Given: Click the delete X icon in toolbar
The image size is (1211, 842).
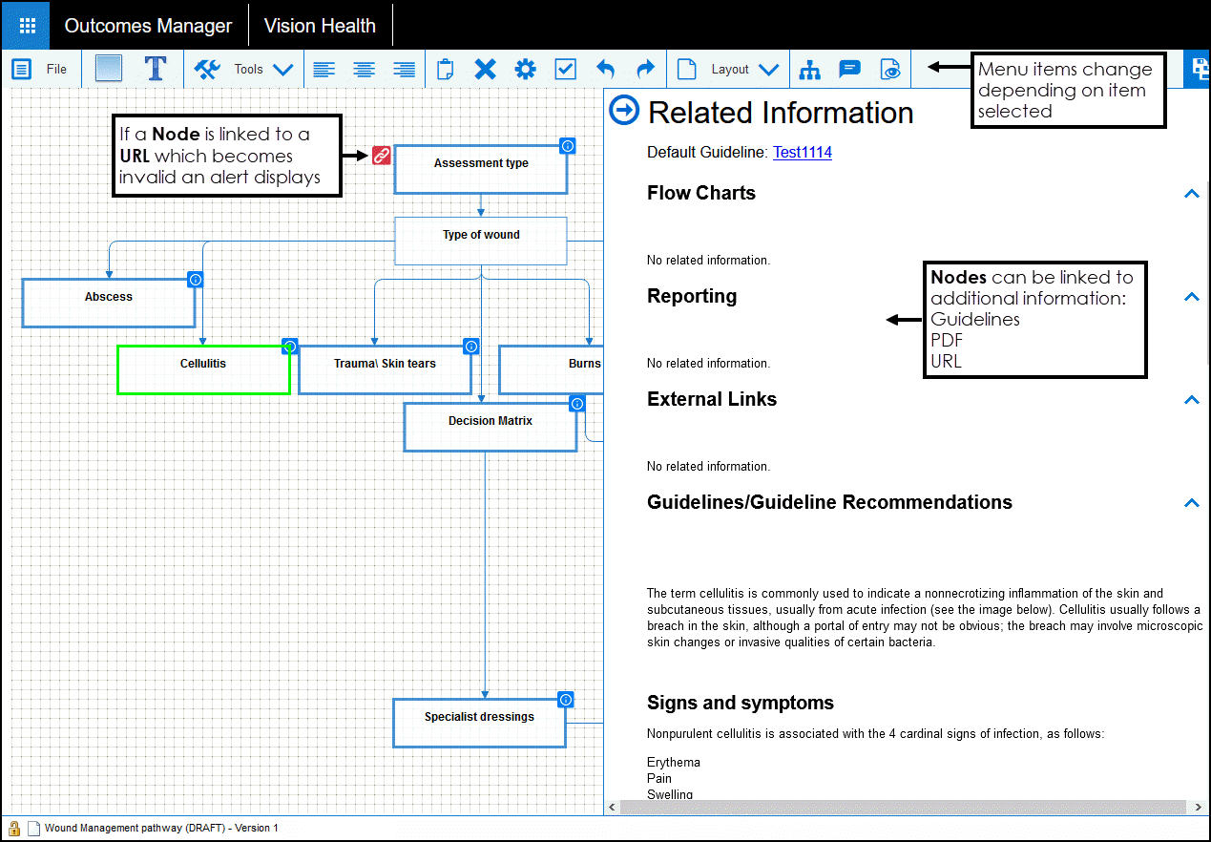Looking at the screenshot, I should pos(486,69).
